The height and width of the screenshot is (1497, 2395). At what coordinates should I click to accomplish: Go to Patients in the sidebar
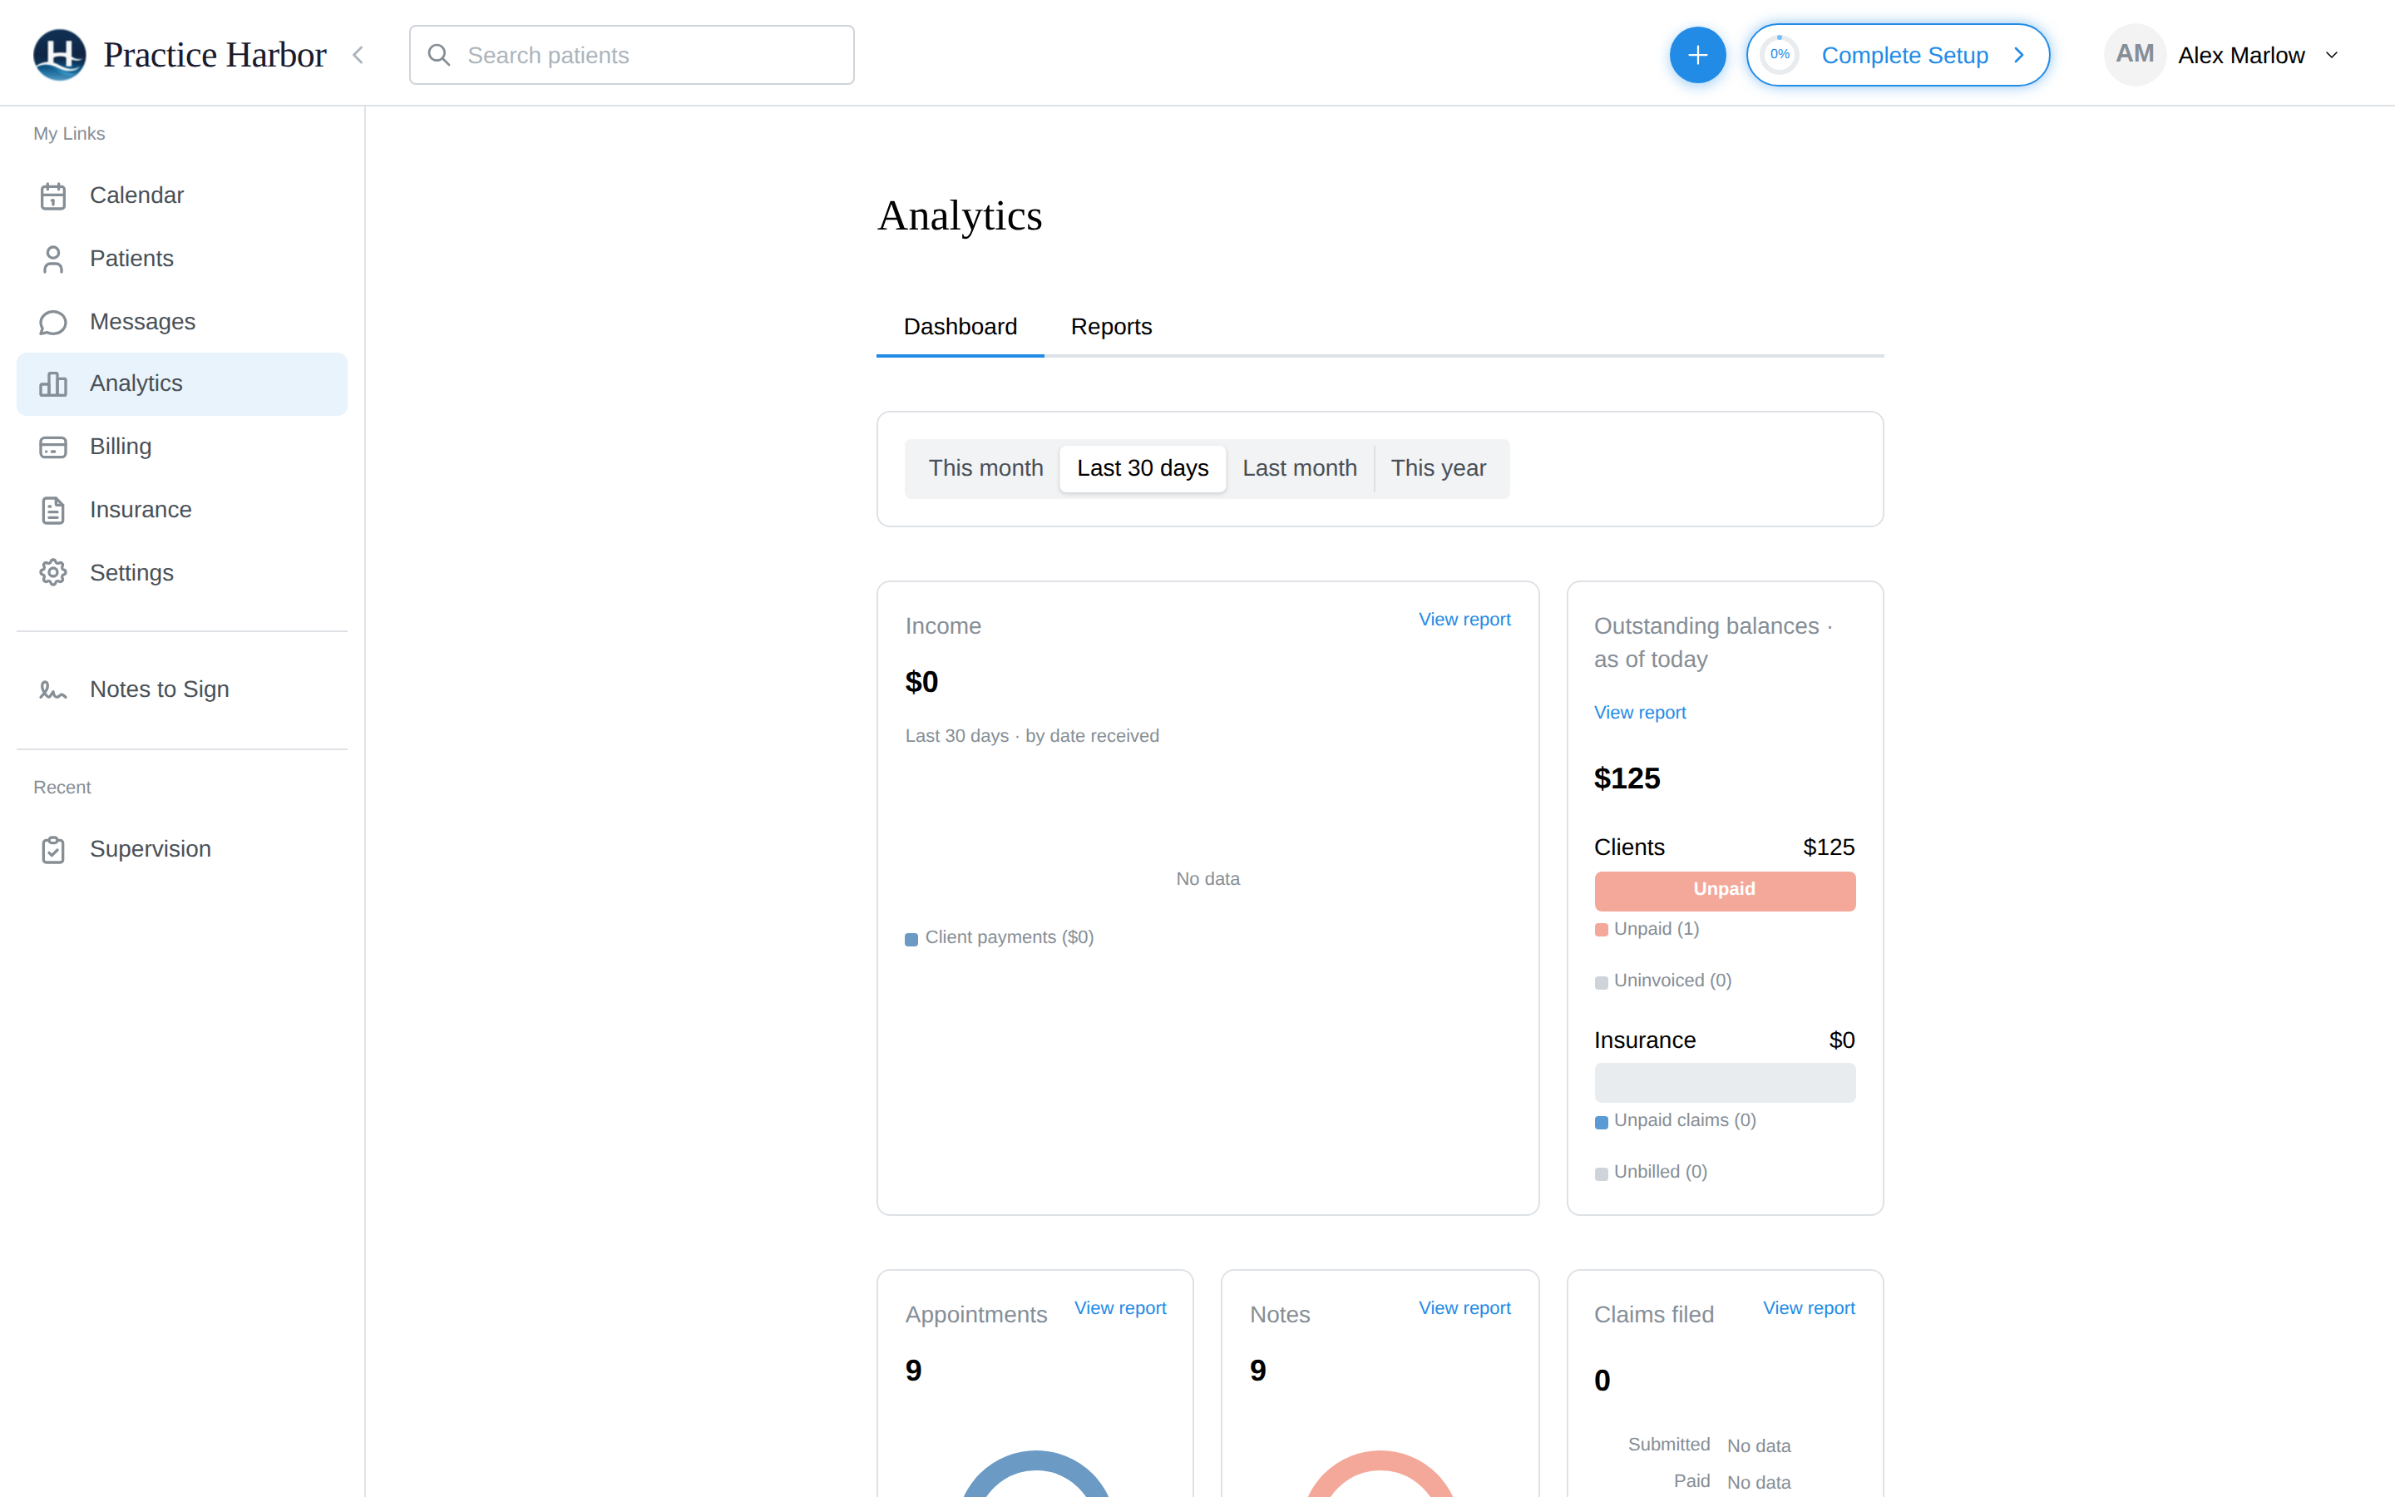(182, 259)
